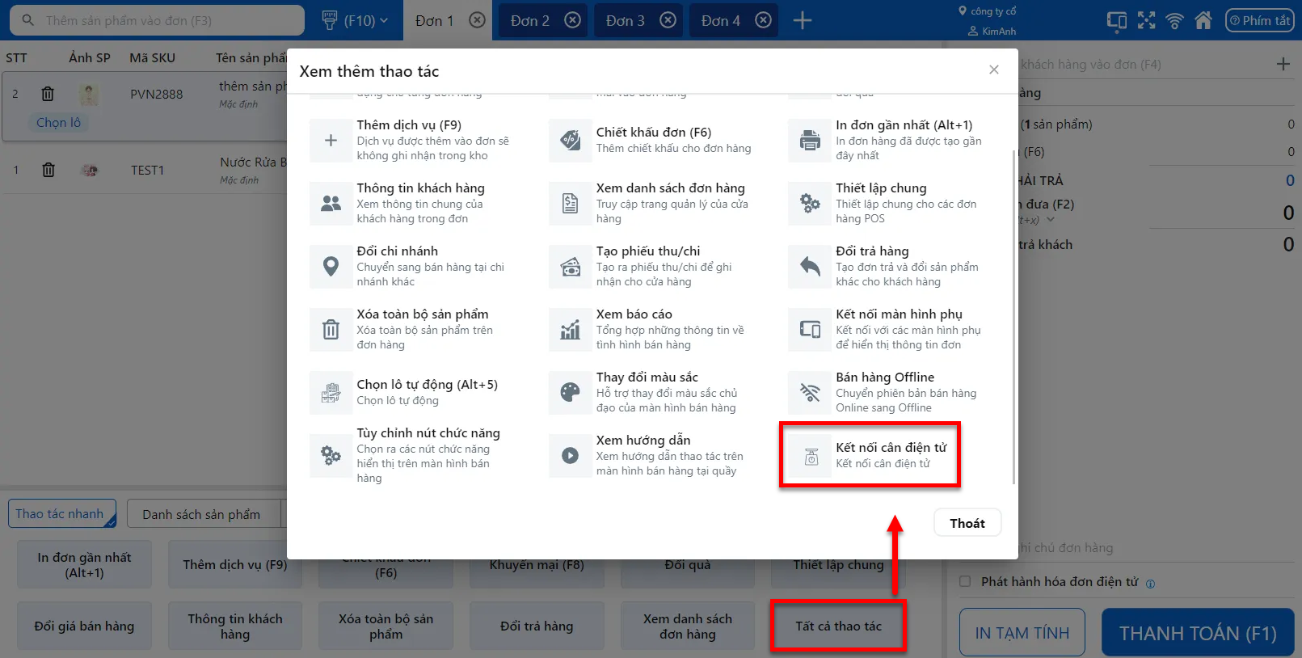
Task: Click plus icon to add a customer
Action: pyautogui.click(x=1283, y=64)
